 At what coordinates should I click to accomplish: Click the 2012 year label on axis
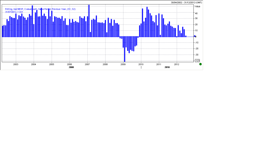tap(177, 64)
